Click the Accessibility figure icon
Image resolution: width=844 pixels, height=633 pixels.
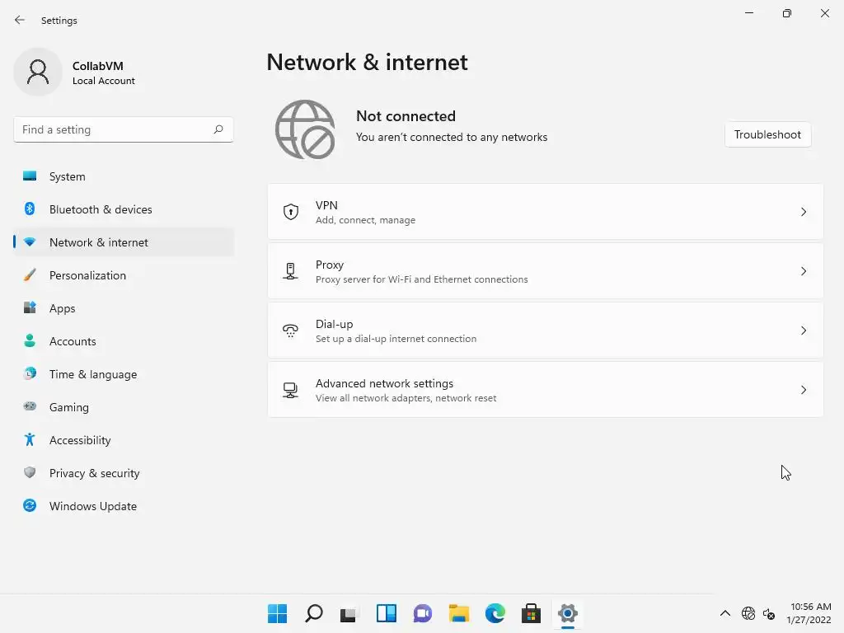pyautogui.click(x=30, y=440)
